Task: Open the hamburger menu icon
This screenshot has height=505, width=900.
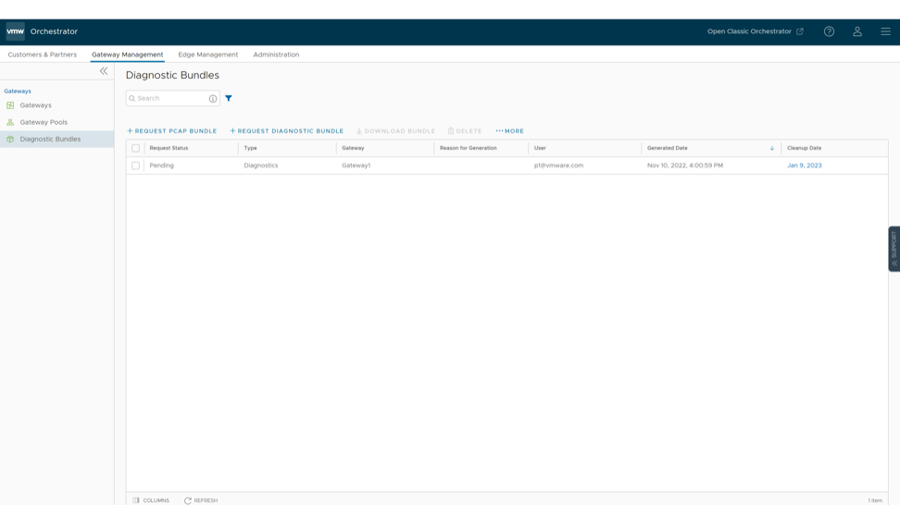Action: (x=885, y=31)
